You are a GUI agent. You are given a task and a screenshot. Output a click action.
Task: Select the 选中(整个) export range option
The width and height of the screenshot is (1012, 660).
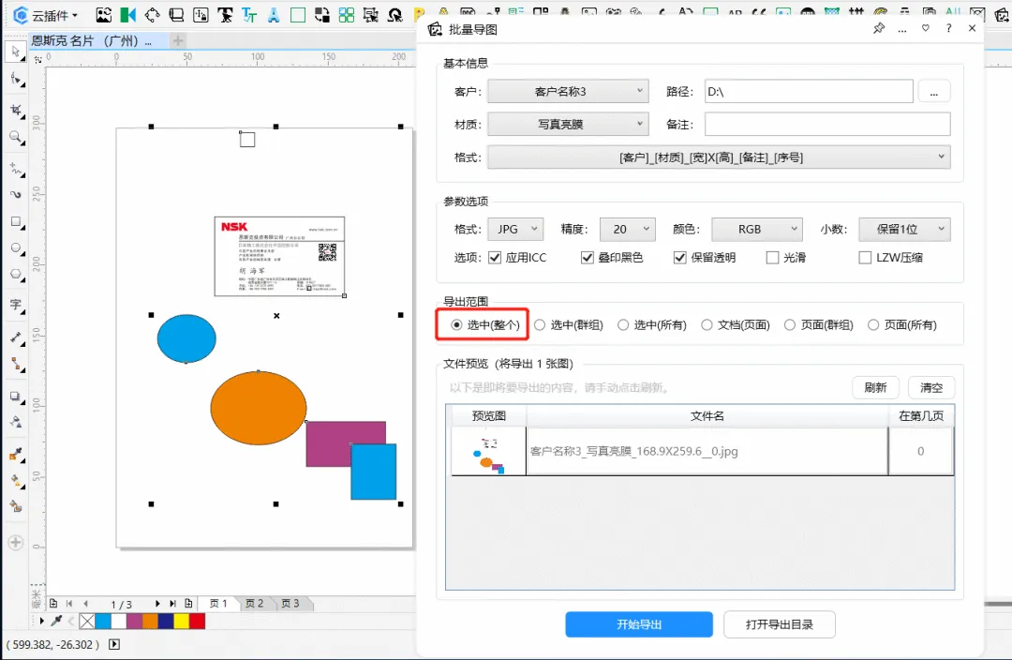point(485,324)
